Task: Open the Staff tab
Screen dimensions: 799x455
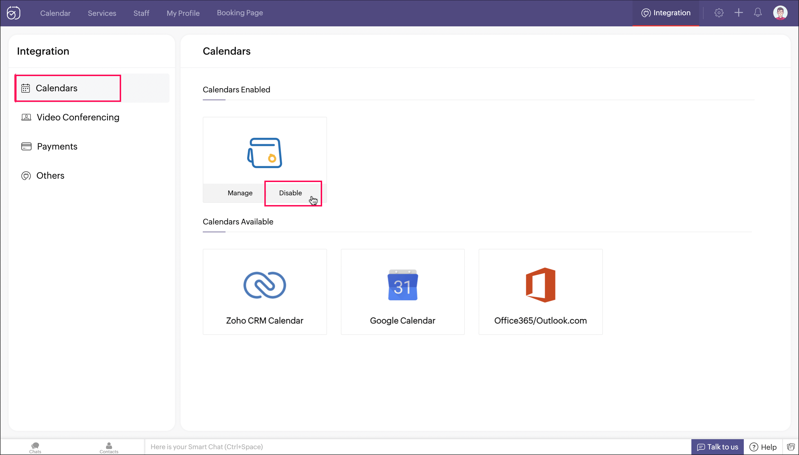Action: [x=141, y=13]
